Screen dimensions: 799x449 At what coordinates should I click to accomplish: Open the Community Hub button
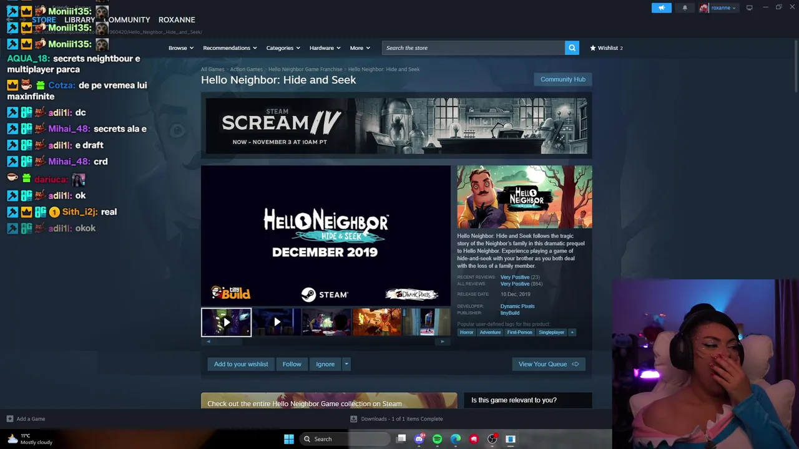coord(563,79)
